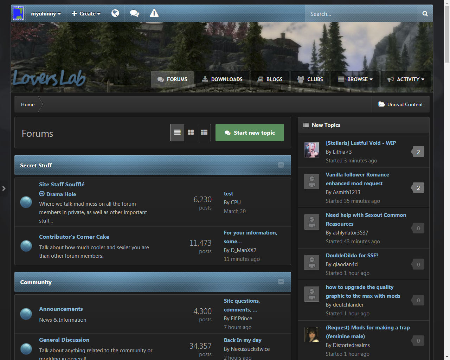Click 'Secret Stuff' category title
450x360 pixels.
coord(36,165)
